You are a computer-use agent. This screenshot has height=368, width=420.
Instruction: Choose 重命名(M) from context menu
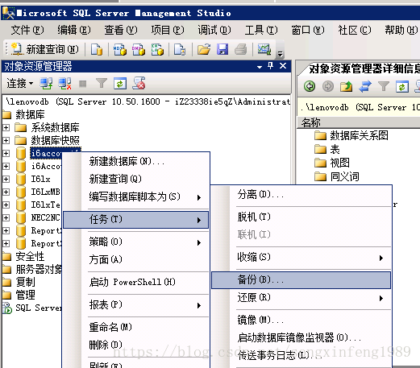[135, 327]
